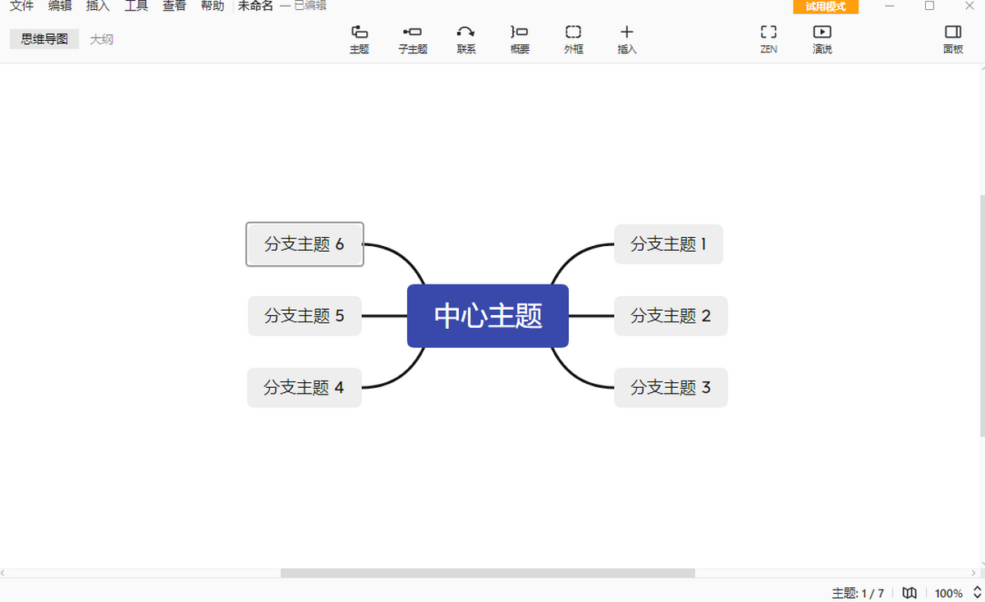Click the 100% zoom percentage
985x602 pixels.
(948, 593)
